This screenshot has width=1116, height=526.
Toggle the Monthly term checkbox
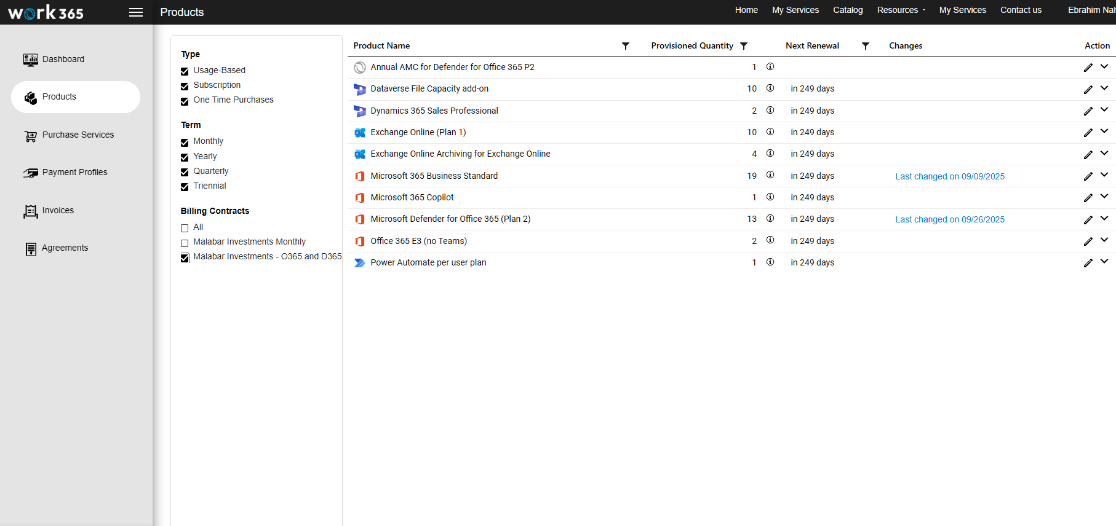185,143
